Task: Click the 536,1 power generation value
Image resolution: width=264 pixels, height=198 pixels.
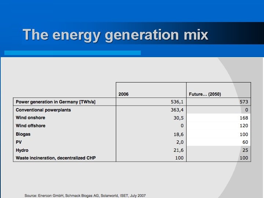Action: (177, 102)
